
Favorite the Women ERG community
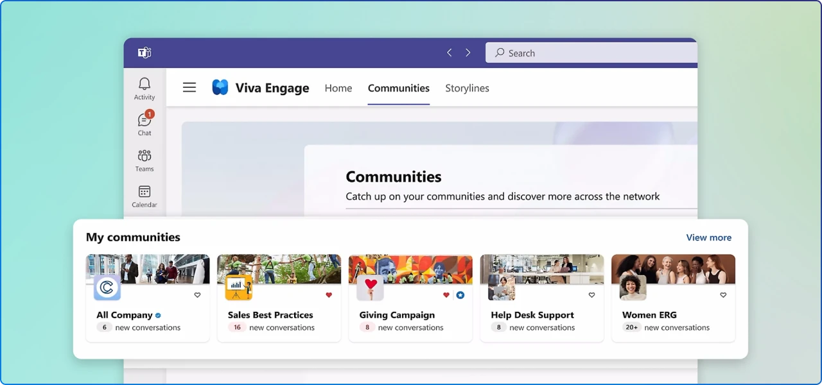(722, 295)
